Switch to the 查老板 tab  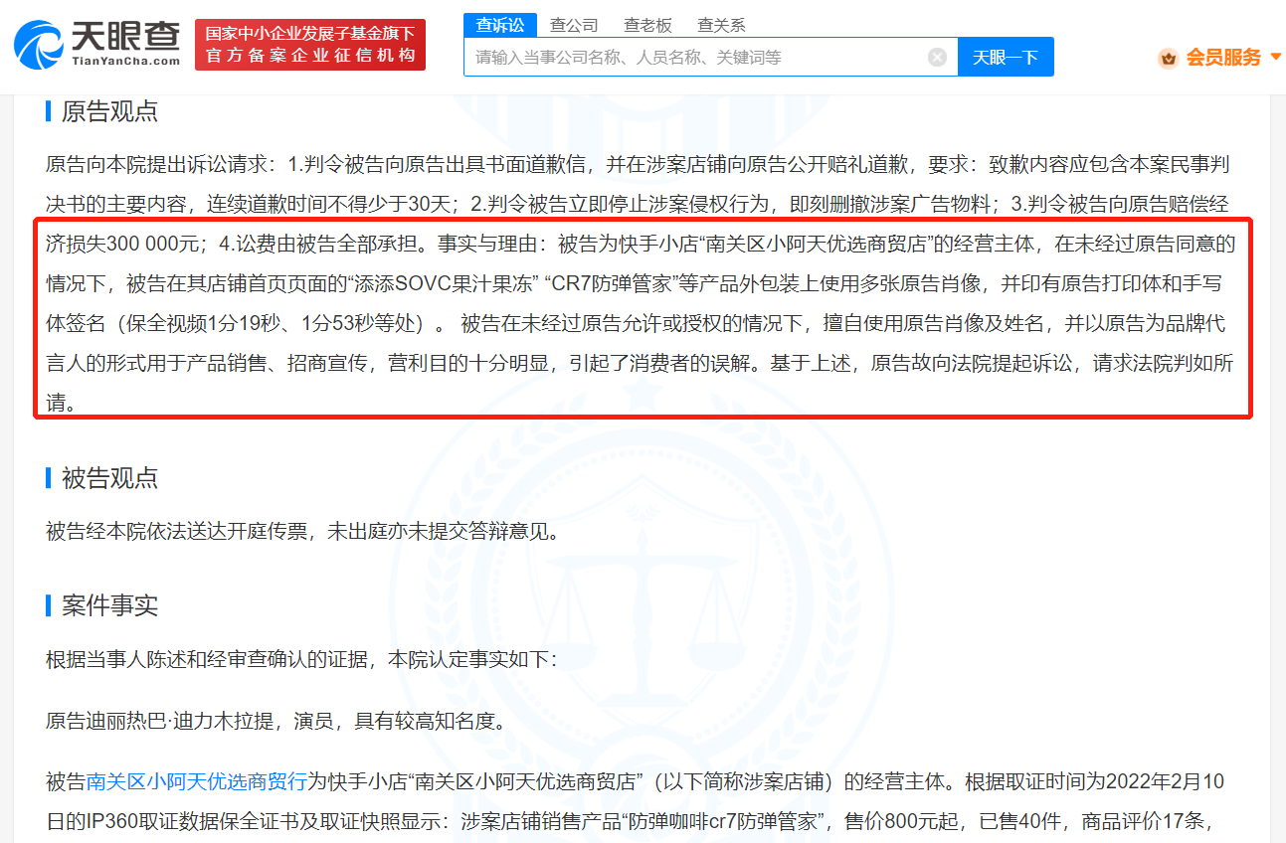pyautogui.click(x=646, y=25)
